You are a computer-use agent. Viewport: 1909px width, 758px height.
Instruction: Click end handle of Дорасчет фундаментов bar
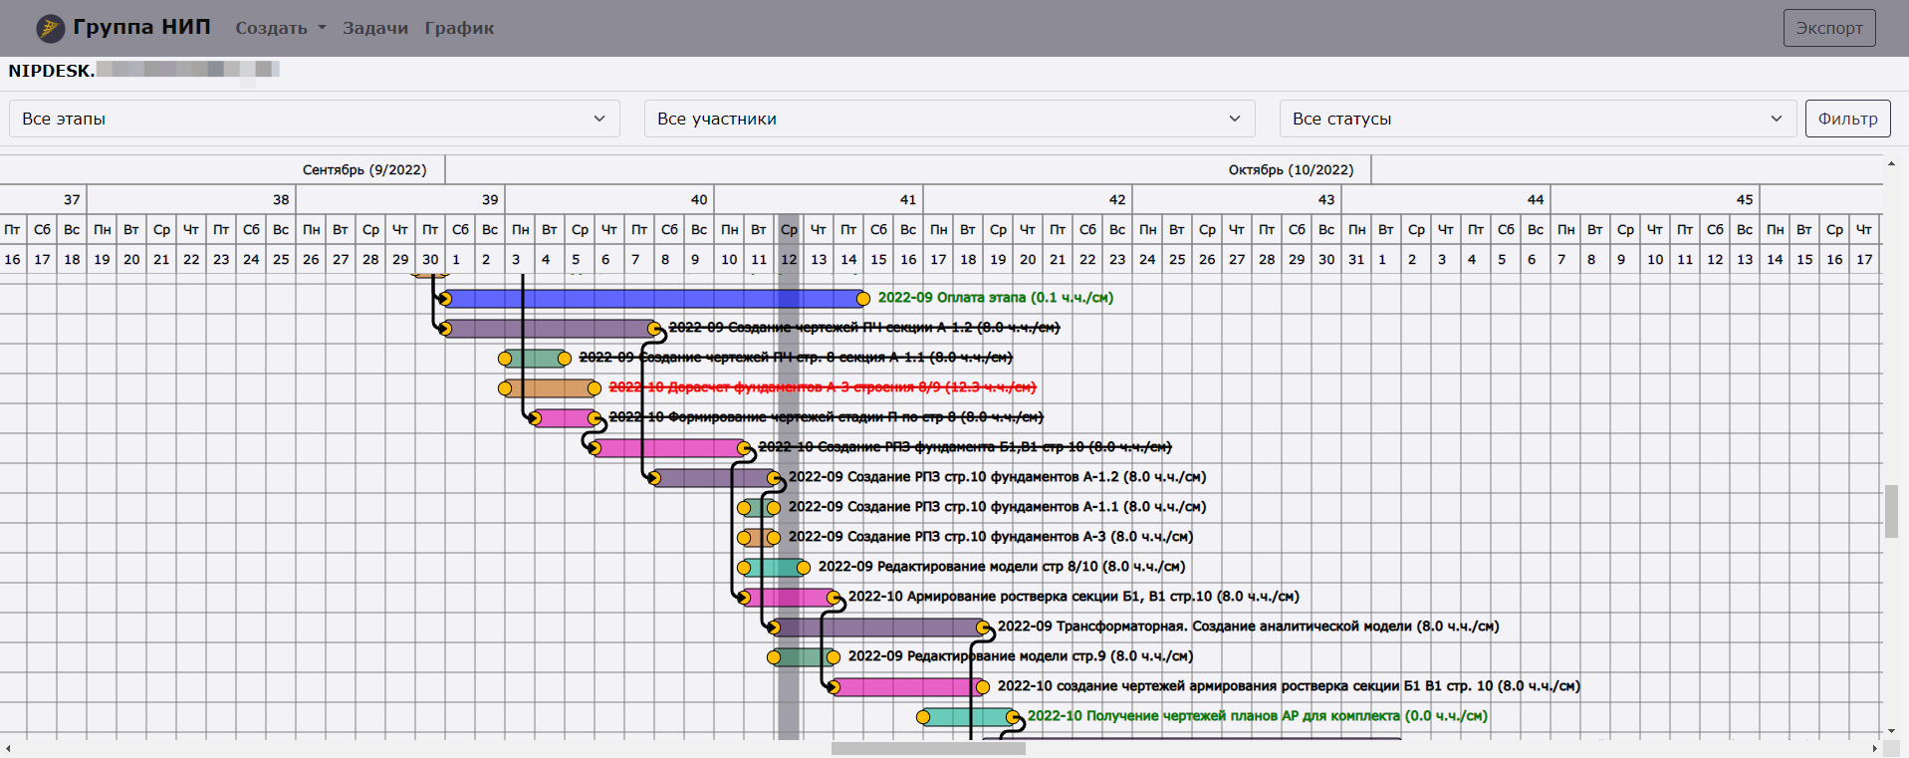click(595, 387)
